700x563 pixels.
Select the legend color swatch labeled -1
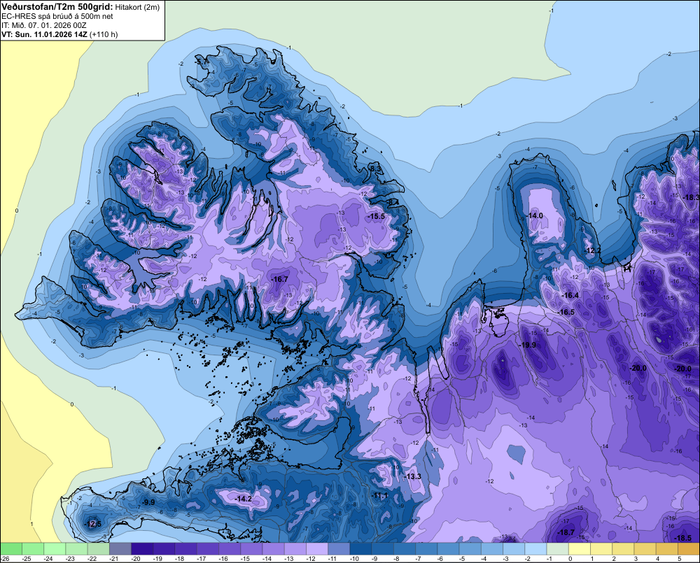pyautogui.click(x=558, y=549)
